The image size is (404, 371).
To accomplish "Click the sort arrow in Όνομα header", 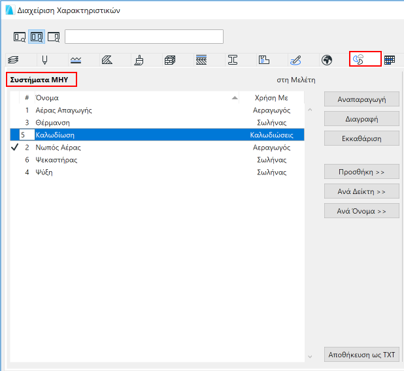I will [x=235, y=98].
